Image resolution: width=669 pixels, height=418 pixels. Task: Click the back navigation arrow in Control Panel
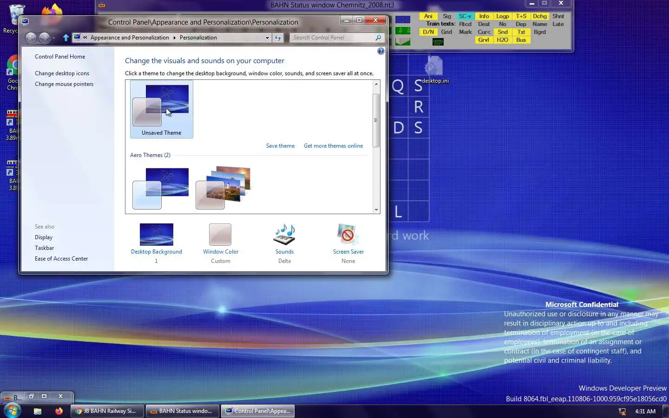tap(31, 38)
